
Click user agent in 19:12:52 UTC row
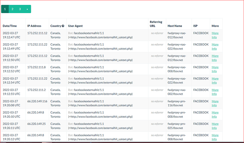click(x=100, y=69)
